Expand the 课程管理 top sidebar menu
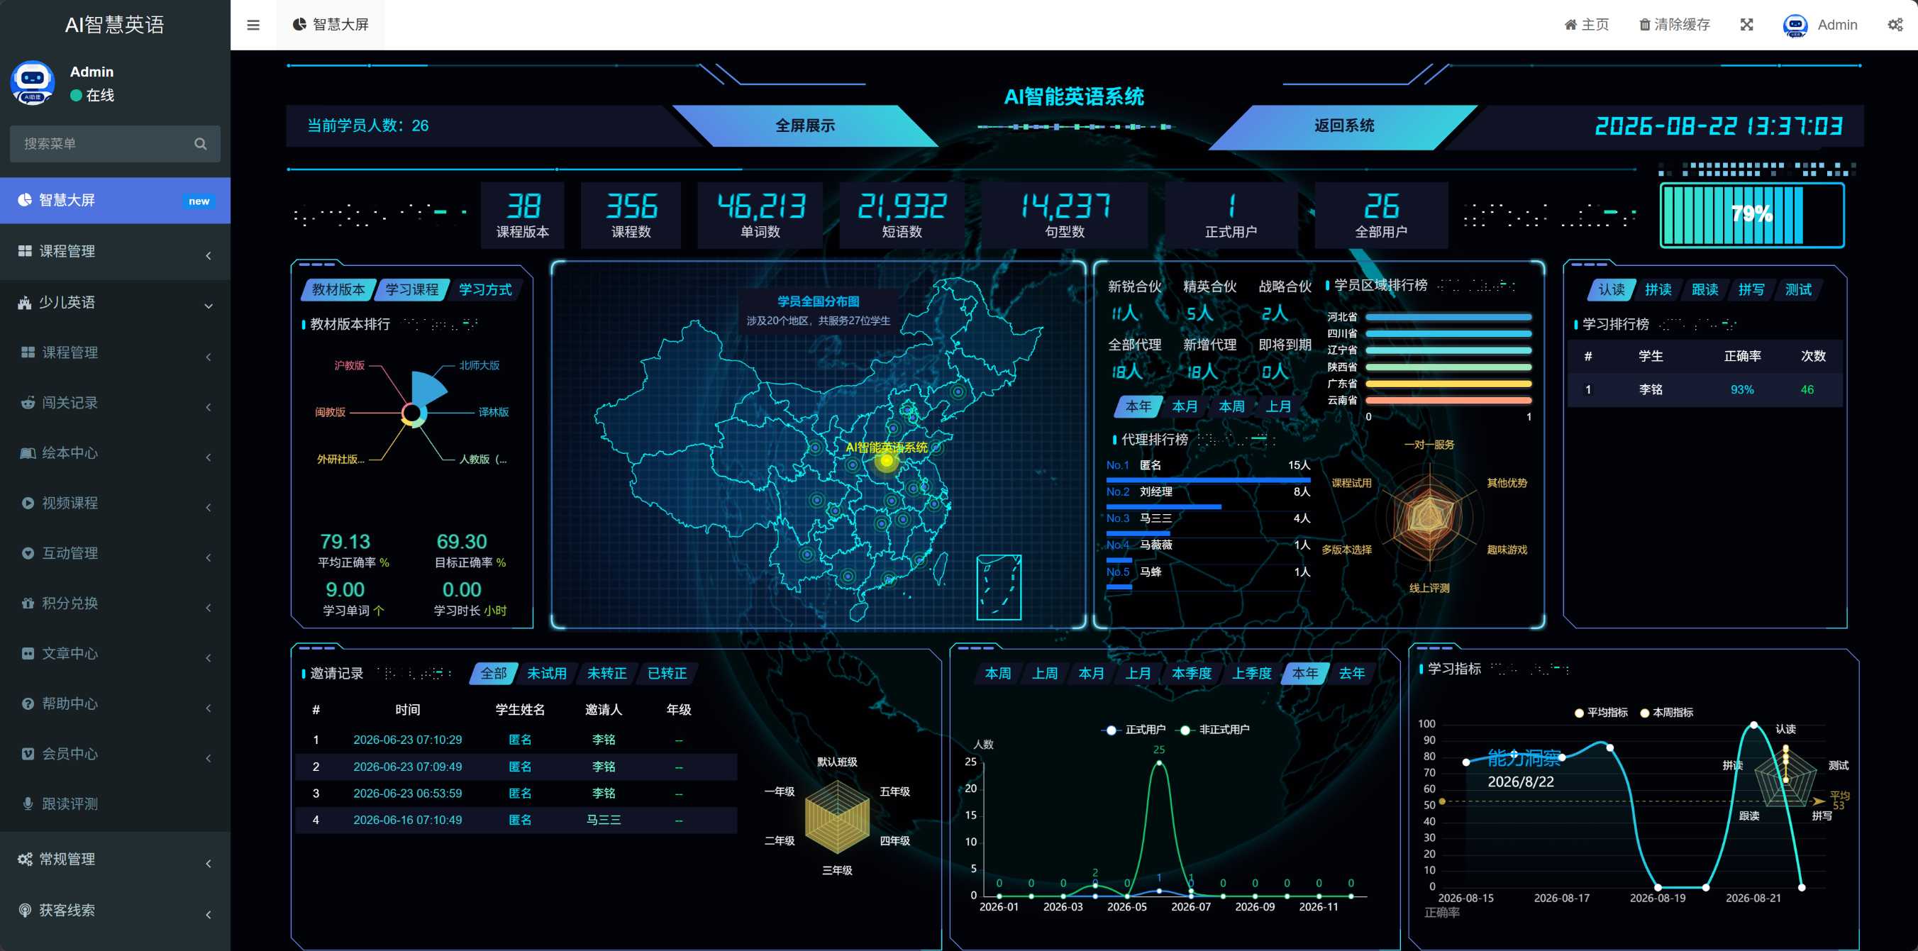The image size is (1918, 951). click(x=116, y=252)
